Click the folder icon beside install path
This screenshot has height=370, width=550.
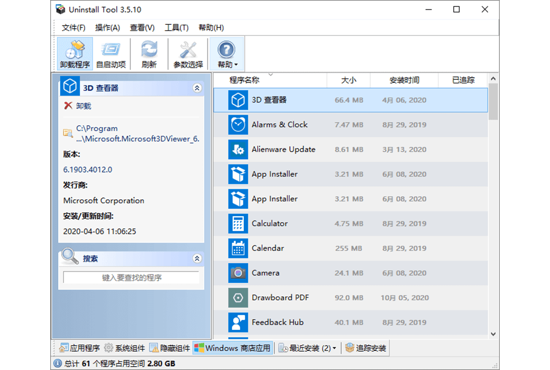(x=68, y=133)
